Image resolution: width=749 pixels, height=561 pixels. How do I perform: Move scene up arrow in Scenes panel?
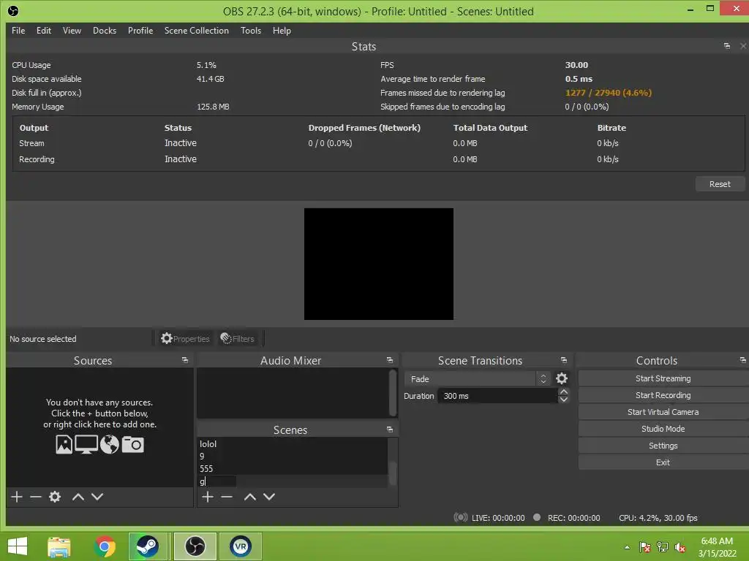pos(250,497)
